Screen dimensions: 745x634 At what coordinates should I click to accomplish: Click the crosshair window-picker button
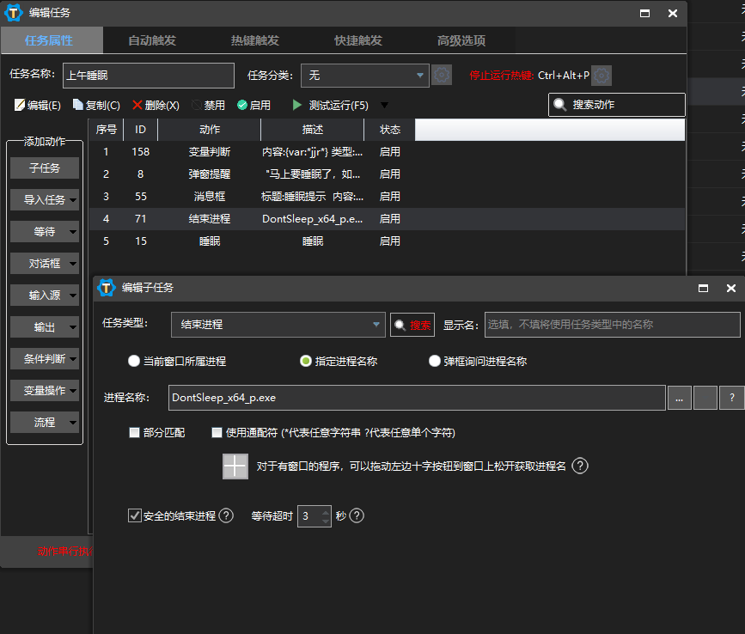pos(235,466)
